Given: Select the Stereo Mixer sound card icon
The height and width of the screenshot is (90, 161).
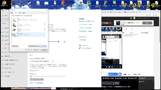Looking at the screenshot, I should [x=14, y=35].
